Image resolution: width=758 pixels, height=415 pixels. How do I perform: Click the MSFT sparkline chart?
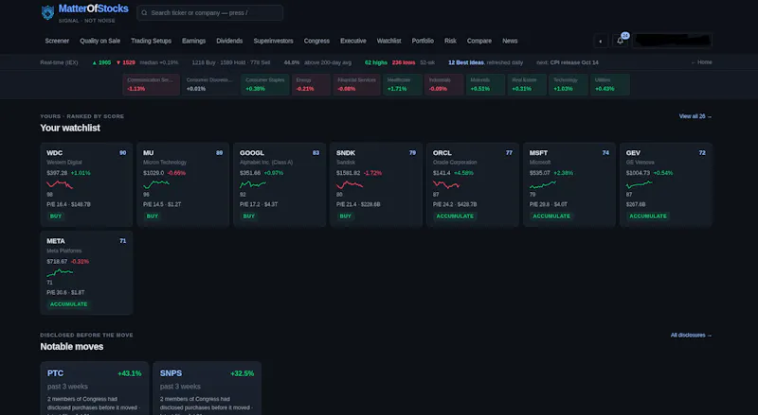(543, 184)
